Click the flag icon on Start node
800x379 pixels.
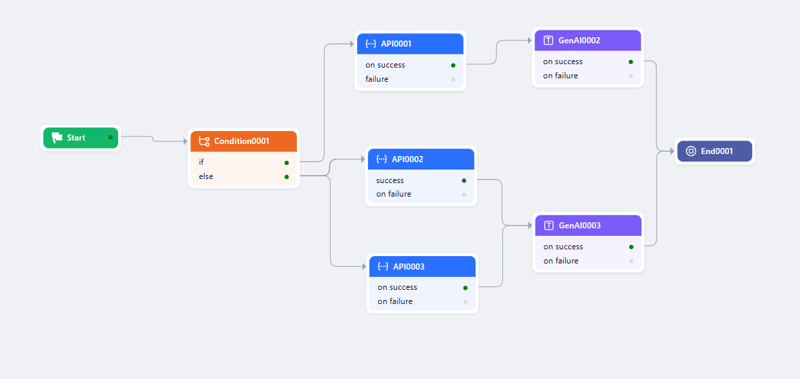click(57, 138)
